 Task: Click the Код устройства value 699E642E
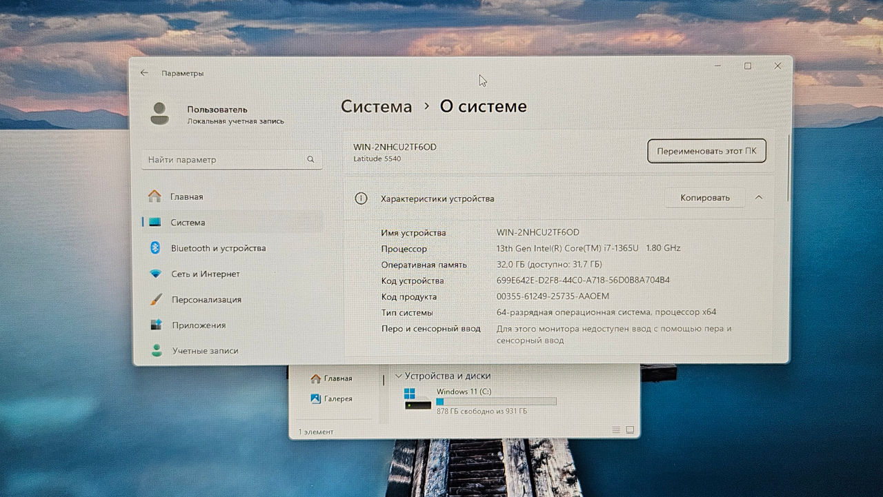pos(583,281)
